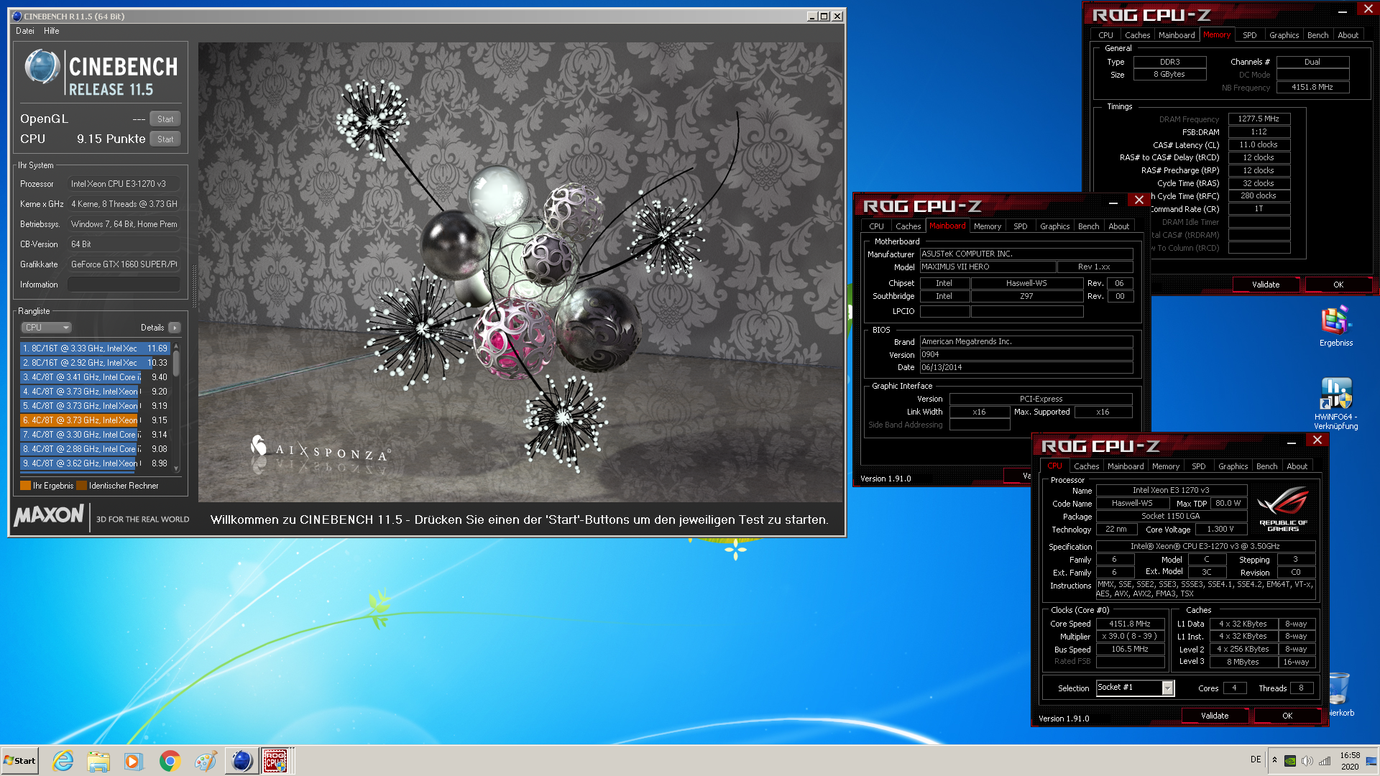Click BIOS version 0904 field
The width and height of the screenshot is (1380, 776).
(x=1026, y=354)
